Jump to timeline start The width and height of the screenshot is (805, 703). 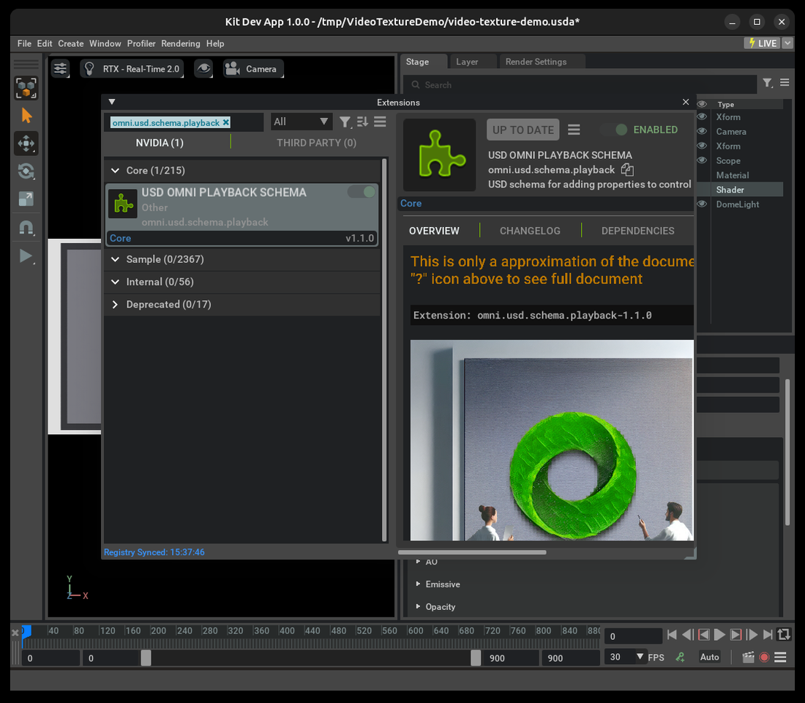coord(672,635)
